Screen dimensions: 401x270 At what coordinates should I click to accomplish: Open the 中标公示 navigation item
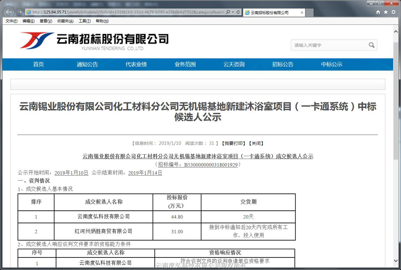pyautogui.click(x=332, y=64)
